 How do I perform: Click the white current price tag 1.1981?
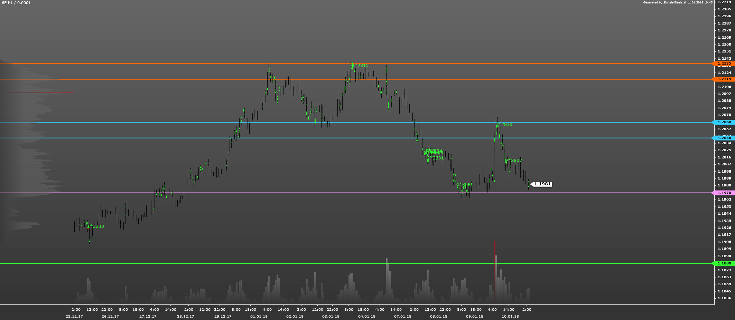(542, 184)
